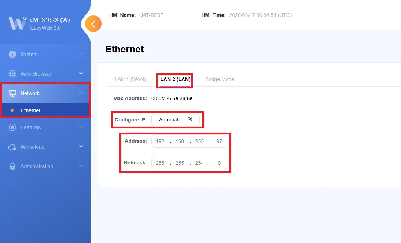
Task: Click the Features star icon
Action: tap(13, 127)
